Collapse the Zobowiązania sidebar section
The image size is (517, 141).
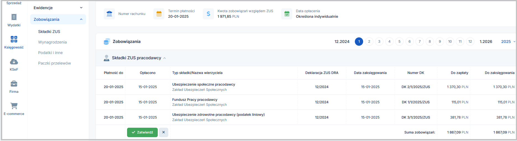pos(81,19)
